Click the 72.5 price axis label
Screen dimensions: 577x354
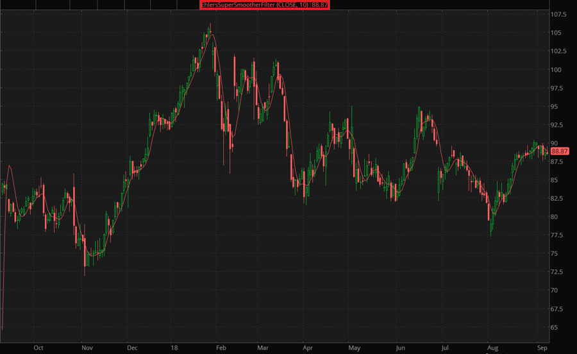(558, 272)
